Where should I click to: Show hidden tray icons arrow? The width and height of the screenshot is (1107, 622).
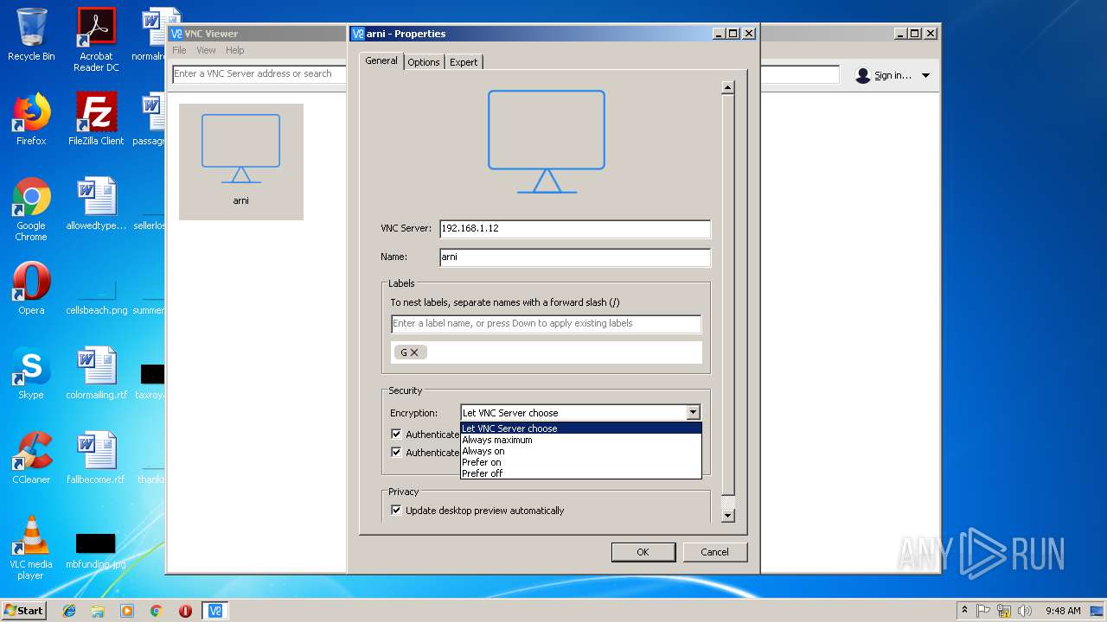pos(965,611)
